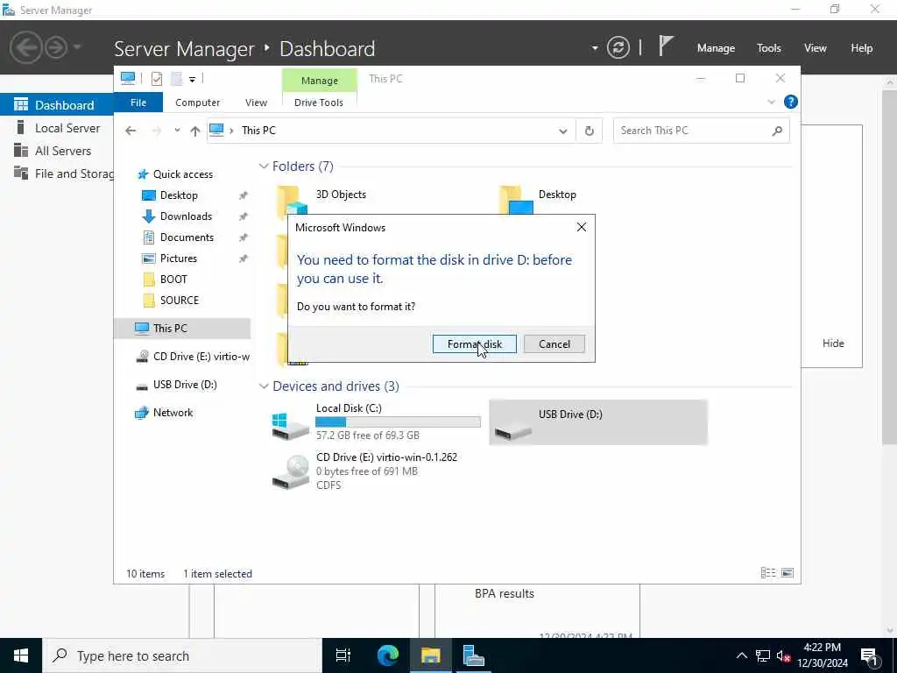The width and height of the screenshot is (897, 673).
Task: Open Pictures in the navigation pane
Action: [178, 259]
